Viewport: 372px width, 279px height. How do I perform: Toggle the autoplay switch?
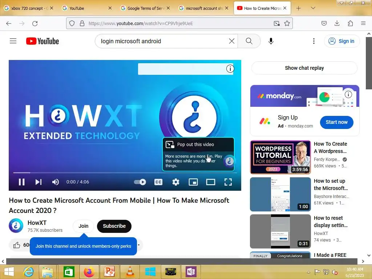point(140,182)
